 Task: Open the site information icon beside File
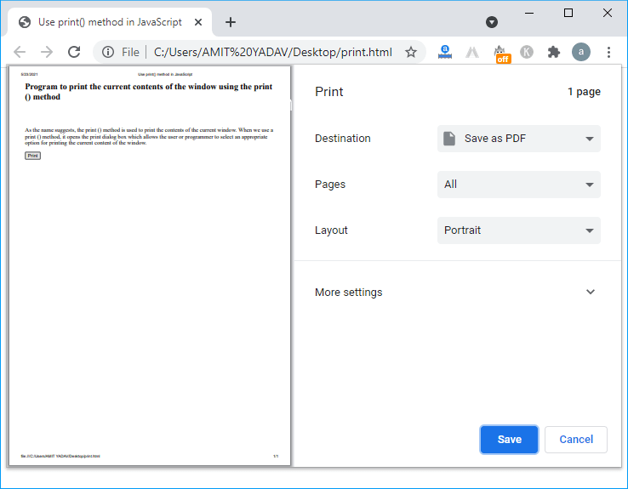coord(108,52)
